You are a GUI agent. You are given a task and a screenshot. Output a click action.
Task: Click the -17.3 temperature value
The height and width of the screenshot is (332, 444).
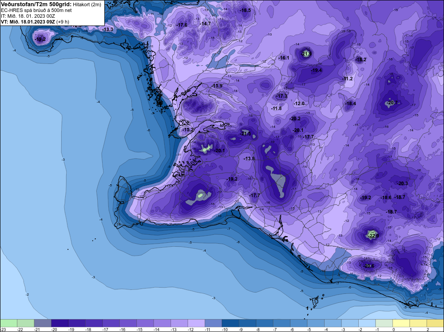(282, 96)
